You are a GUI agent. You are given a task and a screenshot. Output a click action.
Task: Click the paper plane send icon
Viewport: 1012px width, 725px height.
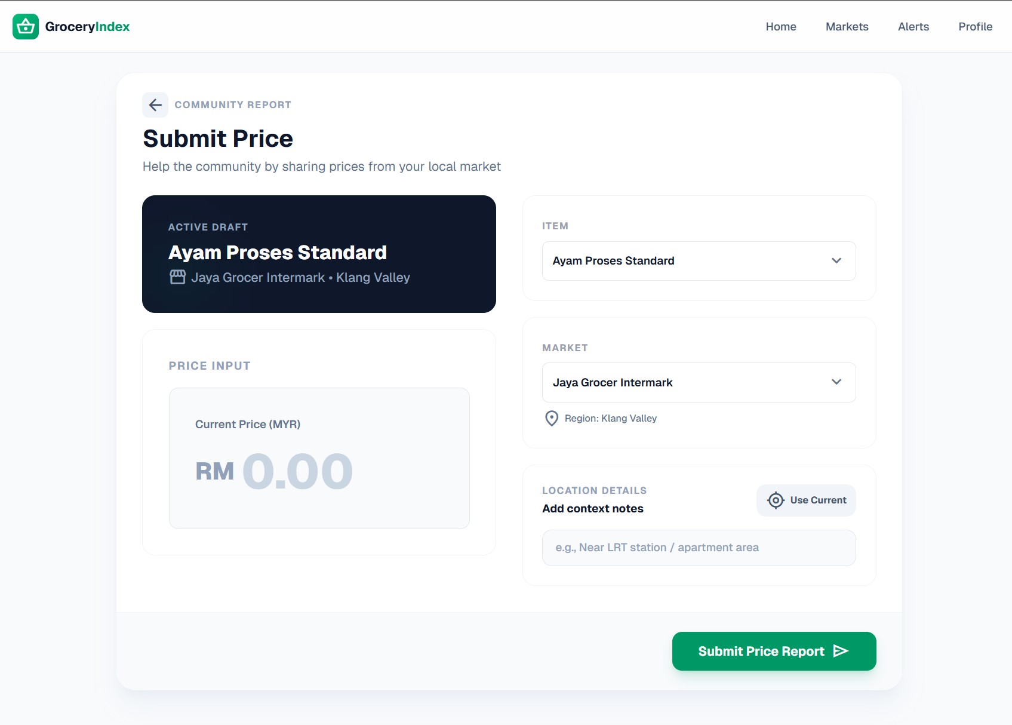pyautogui.click(x=841, y=651)
